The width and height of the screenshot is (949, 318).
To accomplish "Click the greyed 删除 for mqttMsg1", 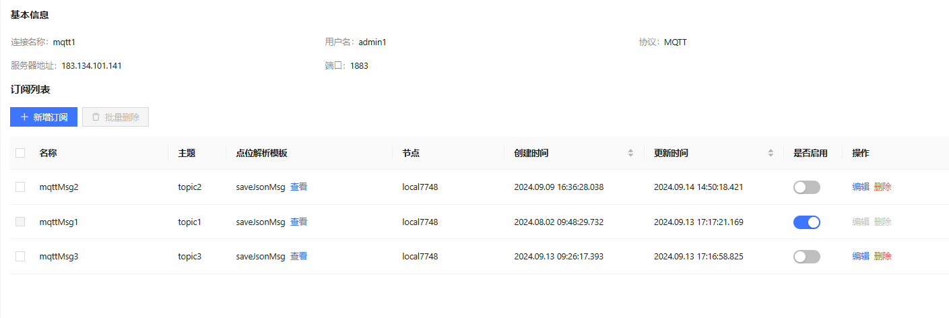I will coord(882,222).
